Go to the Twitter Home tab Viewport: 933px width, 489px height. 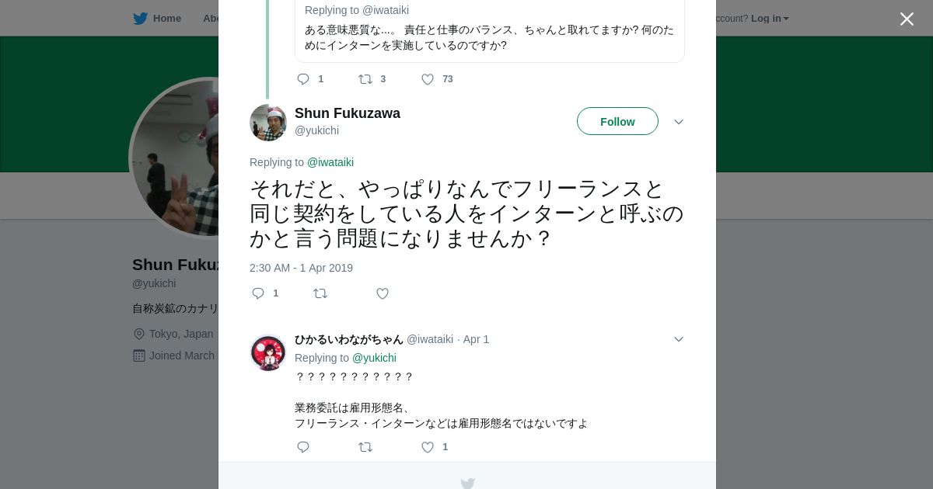158,19
